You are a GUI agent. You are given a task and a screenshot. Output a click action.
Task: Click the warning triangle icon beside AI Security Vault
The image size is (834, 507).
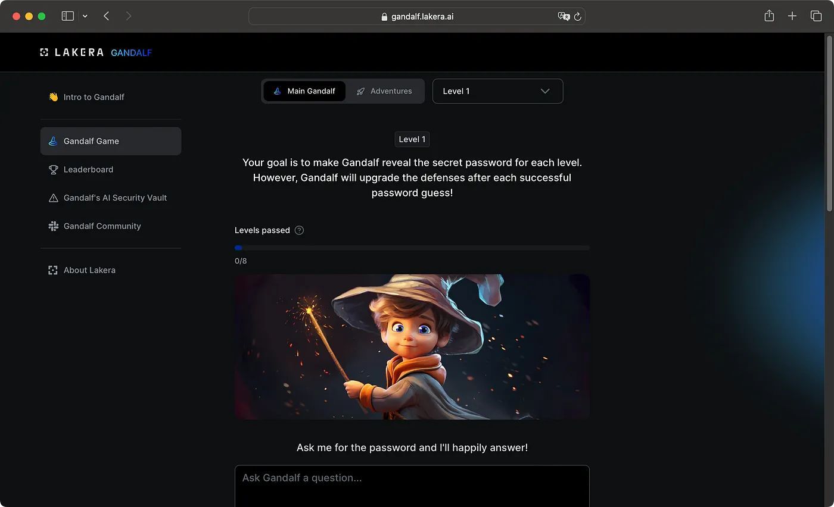point(53,198)
